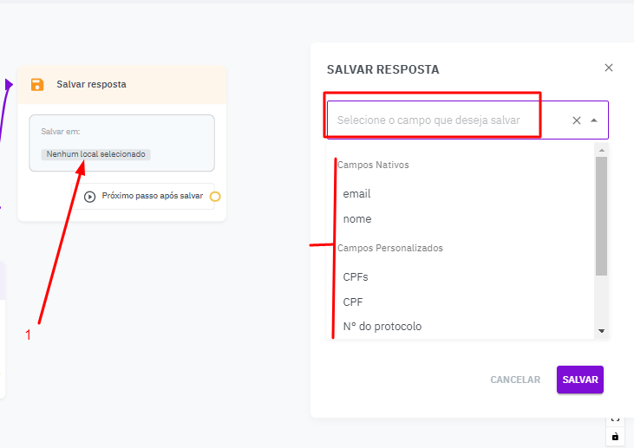Click the scrollbar up arrow in dropdown list
This screenshot has width=634, height=448.
pyautogui.click(x=602, y=150)
